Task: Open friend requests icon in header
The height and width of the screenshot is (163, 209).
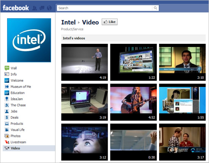Action: [35, 8]
